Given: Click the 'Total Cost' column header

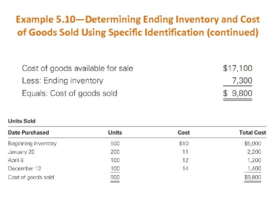Looking at the screenshot, I should click(x=252, y=133).
